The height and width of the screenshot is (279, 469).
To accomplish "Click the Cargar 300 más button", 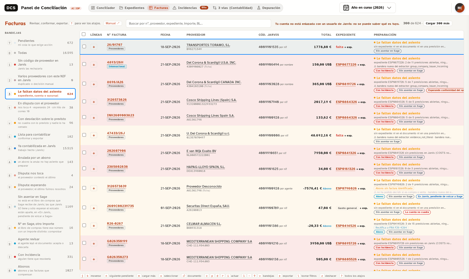I will (x=437, y=23).
